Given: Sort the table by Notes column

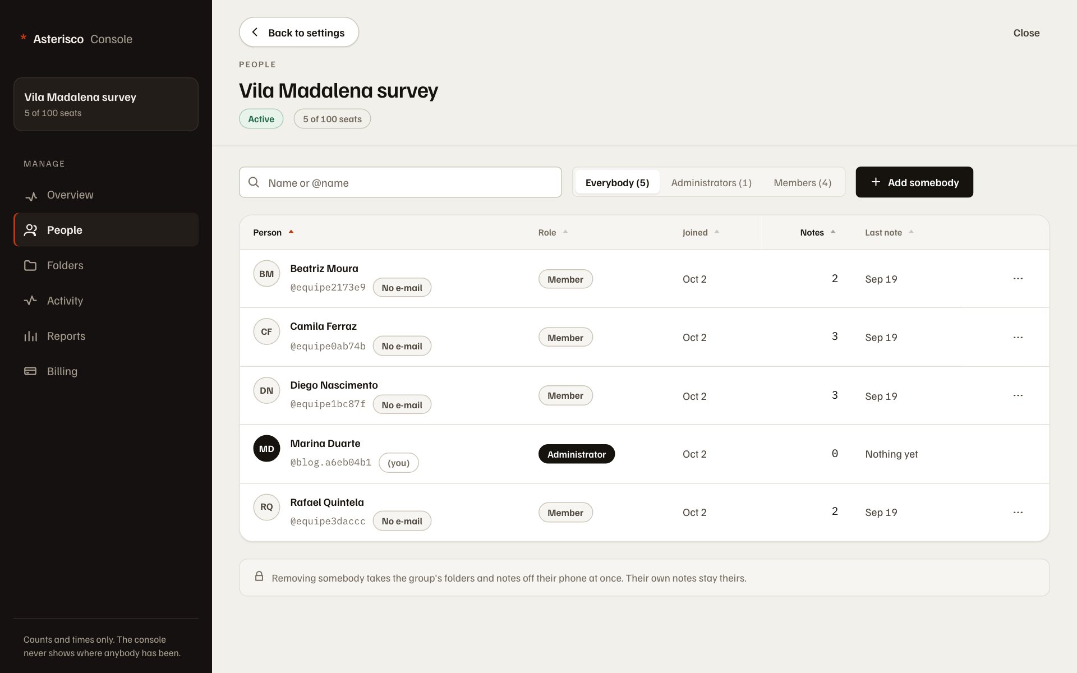Looking at the screenshot, I should point(818,232).
